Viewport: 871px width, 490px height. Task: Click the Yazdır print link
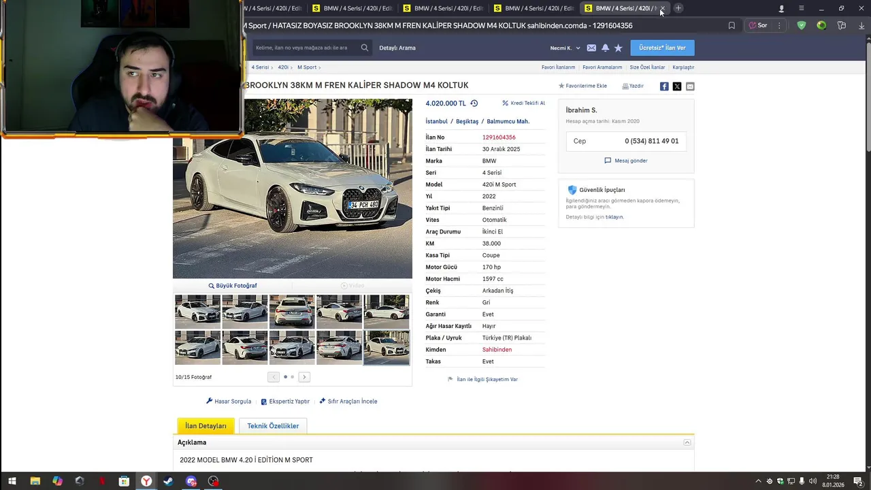pyautogui.click(x=633, y=86)
